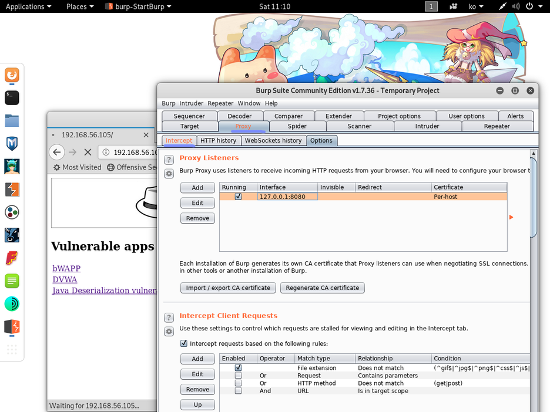Viewport: 550px width, 412px height.
Task: Open the Burp menu
Action: pyautogui.click(x=169, y=103)
